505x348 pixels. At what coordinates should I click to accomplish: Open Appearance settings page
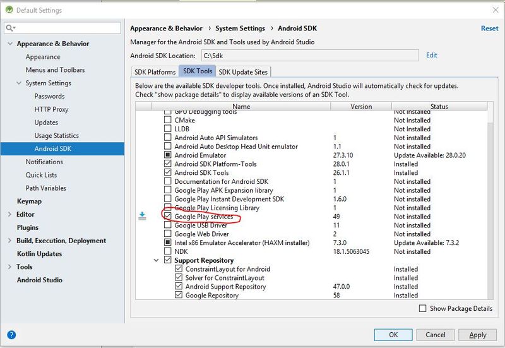pos(43,57)
